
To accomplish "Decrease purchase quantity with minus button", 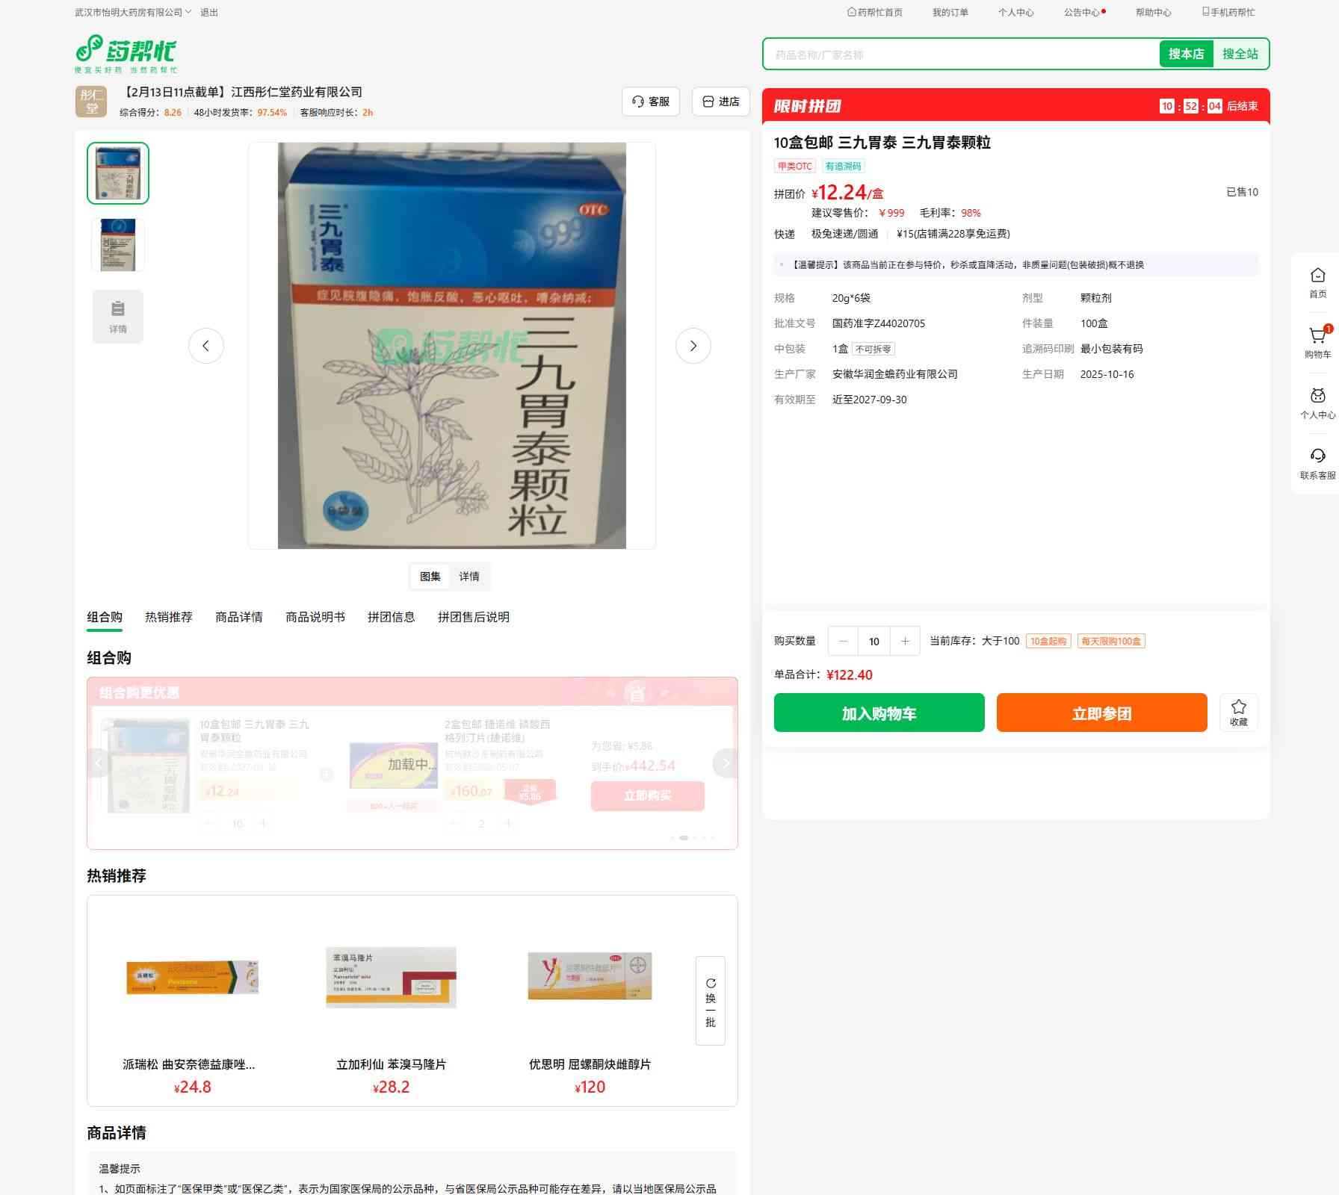I will [843, 641].
